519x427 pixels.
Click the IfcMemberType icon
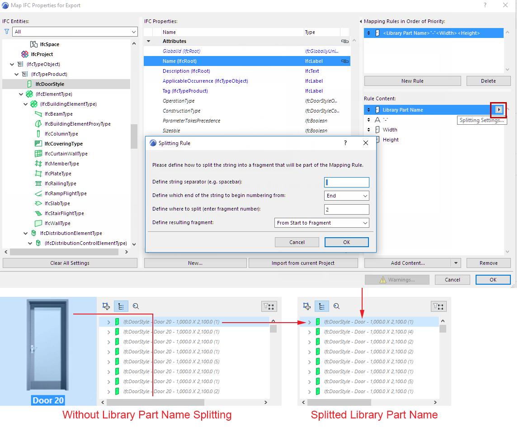(38, 164)
